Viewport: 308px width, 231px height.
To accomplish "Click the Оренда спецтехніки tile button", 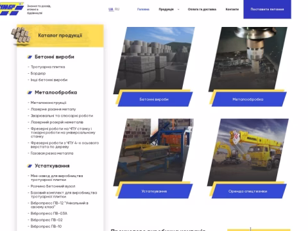I will point(249,191).
